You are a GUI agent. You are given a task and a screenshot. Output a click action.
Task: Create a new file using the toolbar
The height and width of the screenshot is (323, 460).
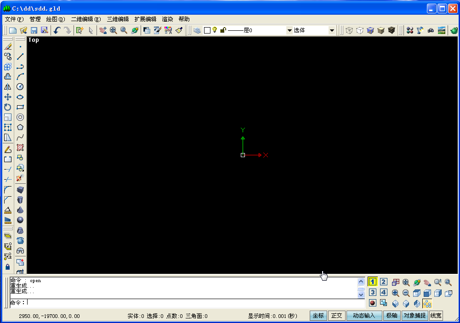12,30
